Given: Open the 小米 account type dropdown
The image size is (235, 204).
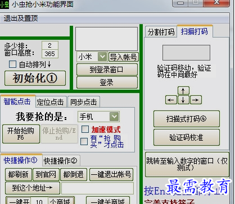Looking at the screenshot, I should pyautogui.click(x=102, y=57).
